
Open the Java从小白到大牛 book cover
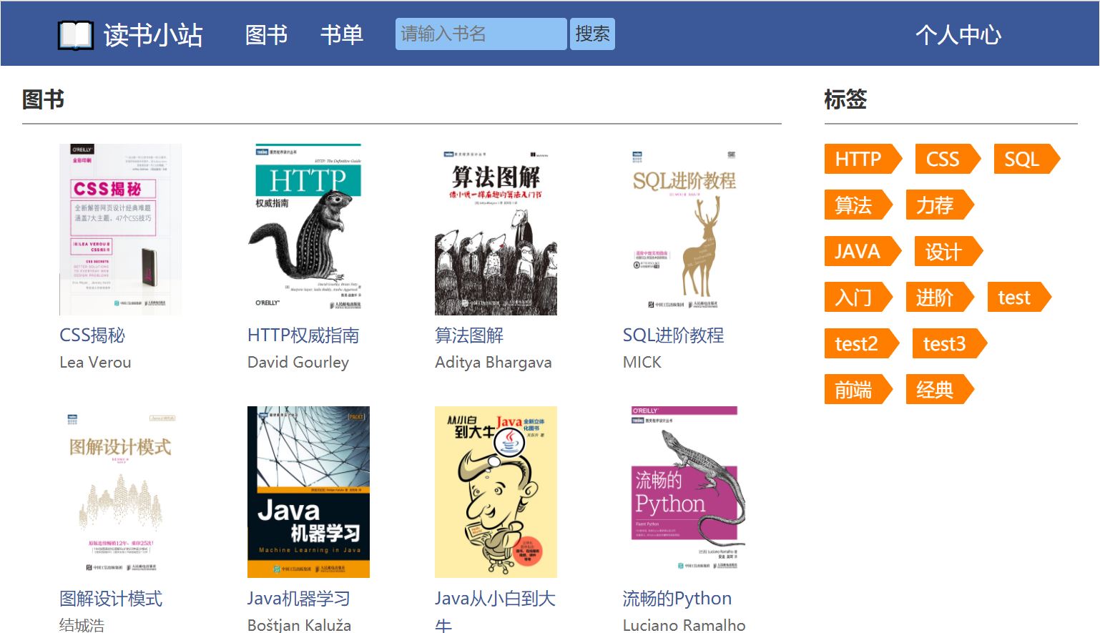pos(496,492)
